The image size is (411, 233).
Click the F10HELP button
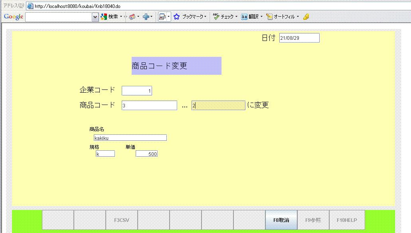coord(347,220)
